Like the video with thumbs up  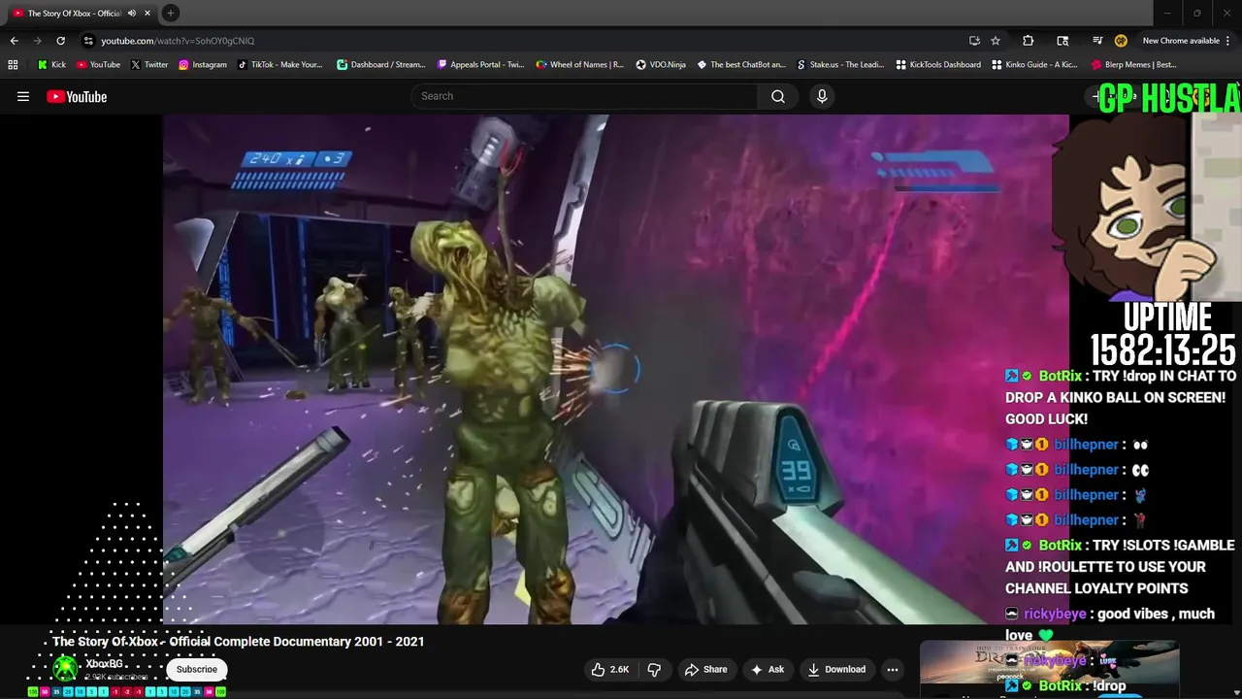click(611, 669)
